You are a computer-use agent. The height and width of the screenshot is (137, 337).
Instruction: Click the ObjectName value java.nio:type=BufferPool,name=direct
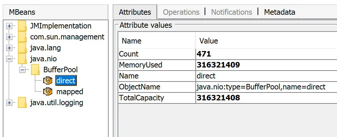tap(266, 87)
